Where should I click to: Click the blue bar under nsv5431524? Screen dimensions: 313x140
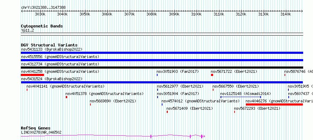[162, 82]
